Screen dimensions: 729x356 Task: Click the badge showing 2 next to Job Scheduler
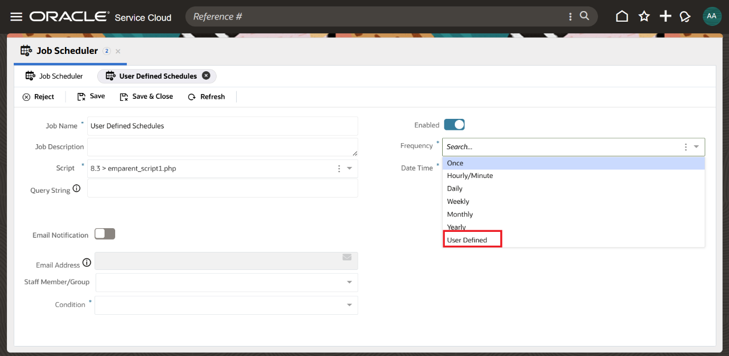click(106, 51)
